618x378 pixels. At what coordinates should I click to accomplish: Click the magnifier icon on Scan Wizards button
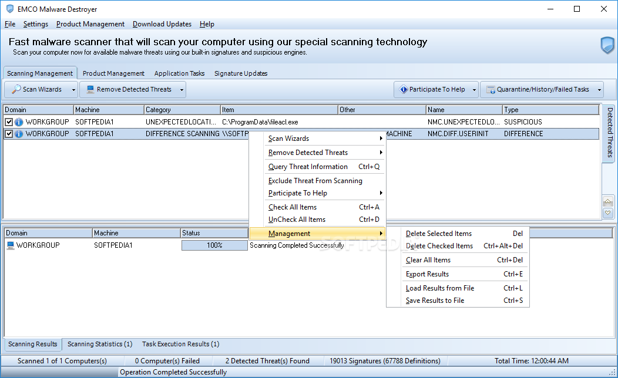pyautogui.click(x=16, y=89)
